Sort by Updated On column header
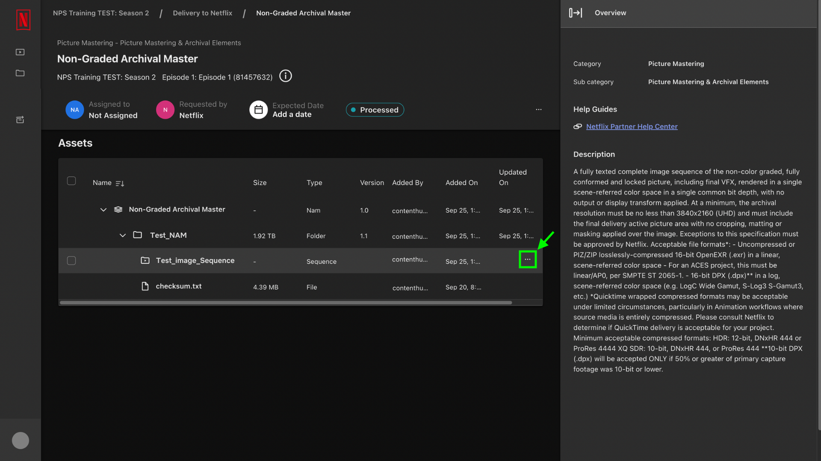821x461 pixels. [x=513, y=177]
